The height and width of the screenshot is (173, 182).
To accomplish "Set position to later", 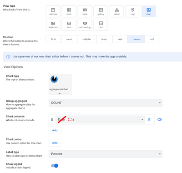I will click(104, 39).
